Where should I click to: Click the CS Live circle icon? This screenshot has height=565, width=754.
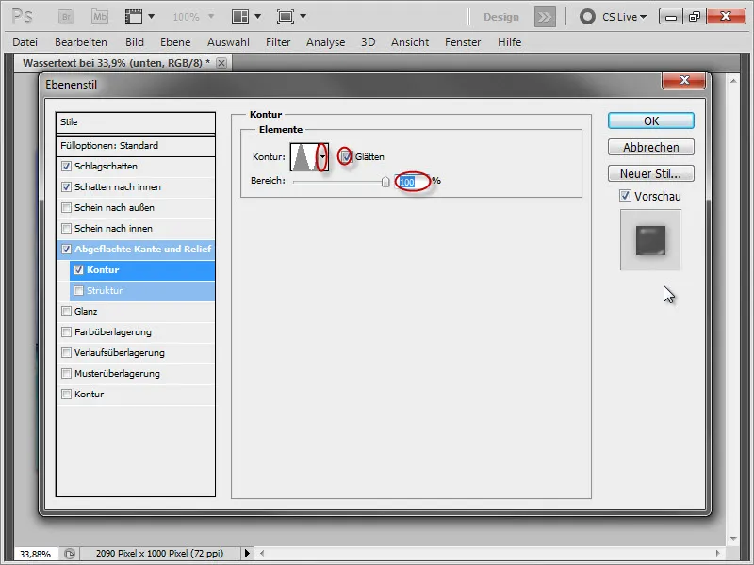pyautogui.click(x=587, y=17)
